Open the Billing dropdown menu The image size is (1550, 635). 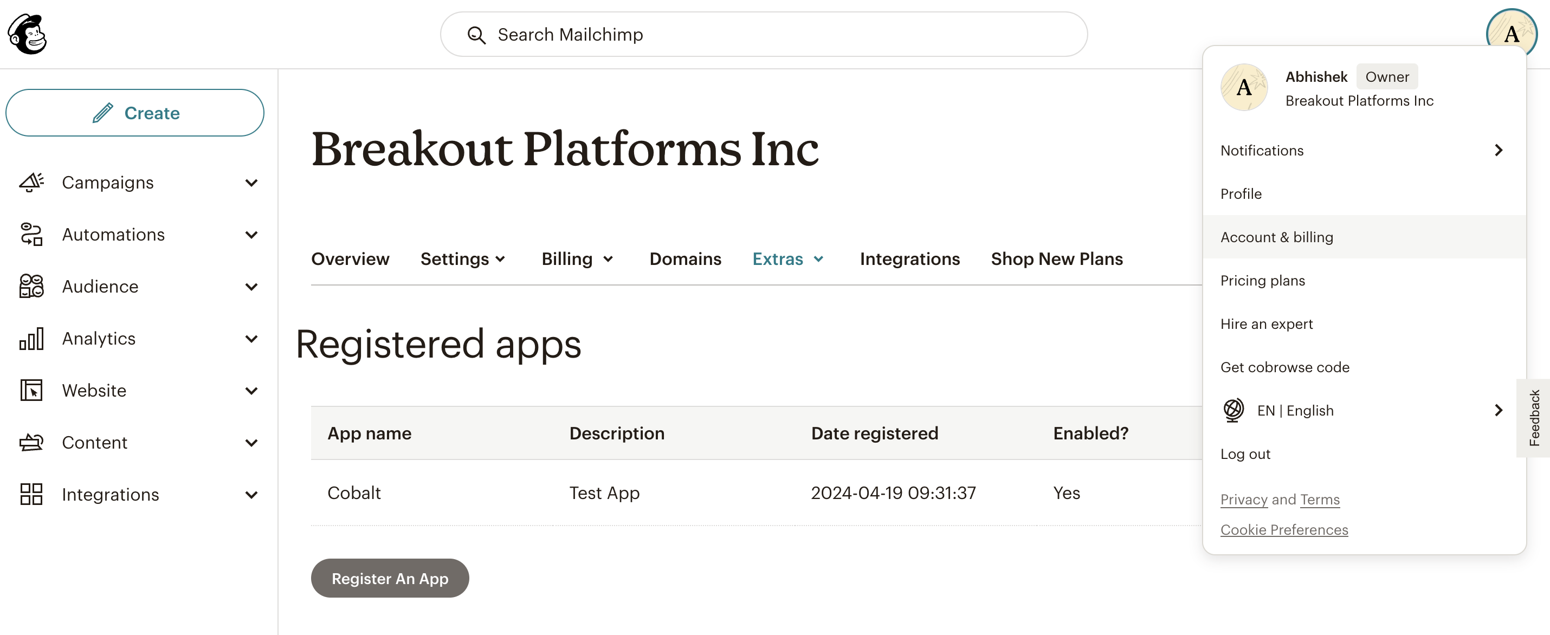point(577,259)
